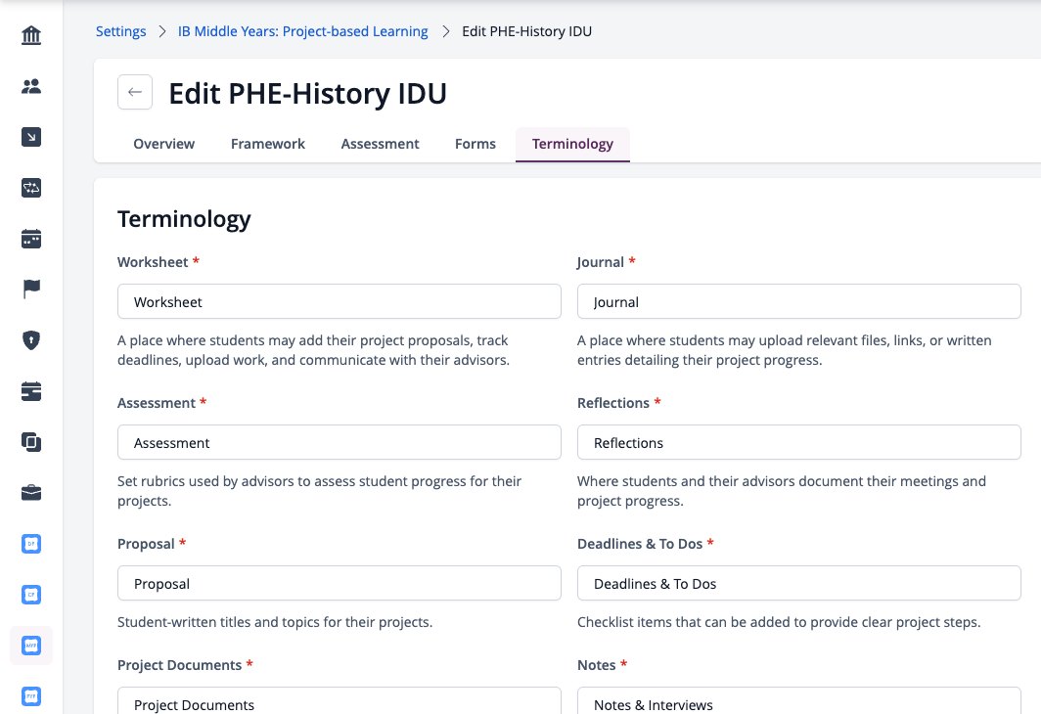
Task: Open the DP programme sidebar icon
Action: pyautogui.click(x=31, y=544)
